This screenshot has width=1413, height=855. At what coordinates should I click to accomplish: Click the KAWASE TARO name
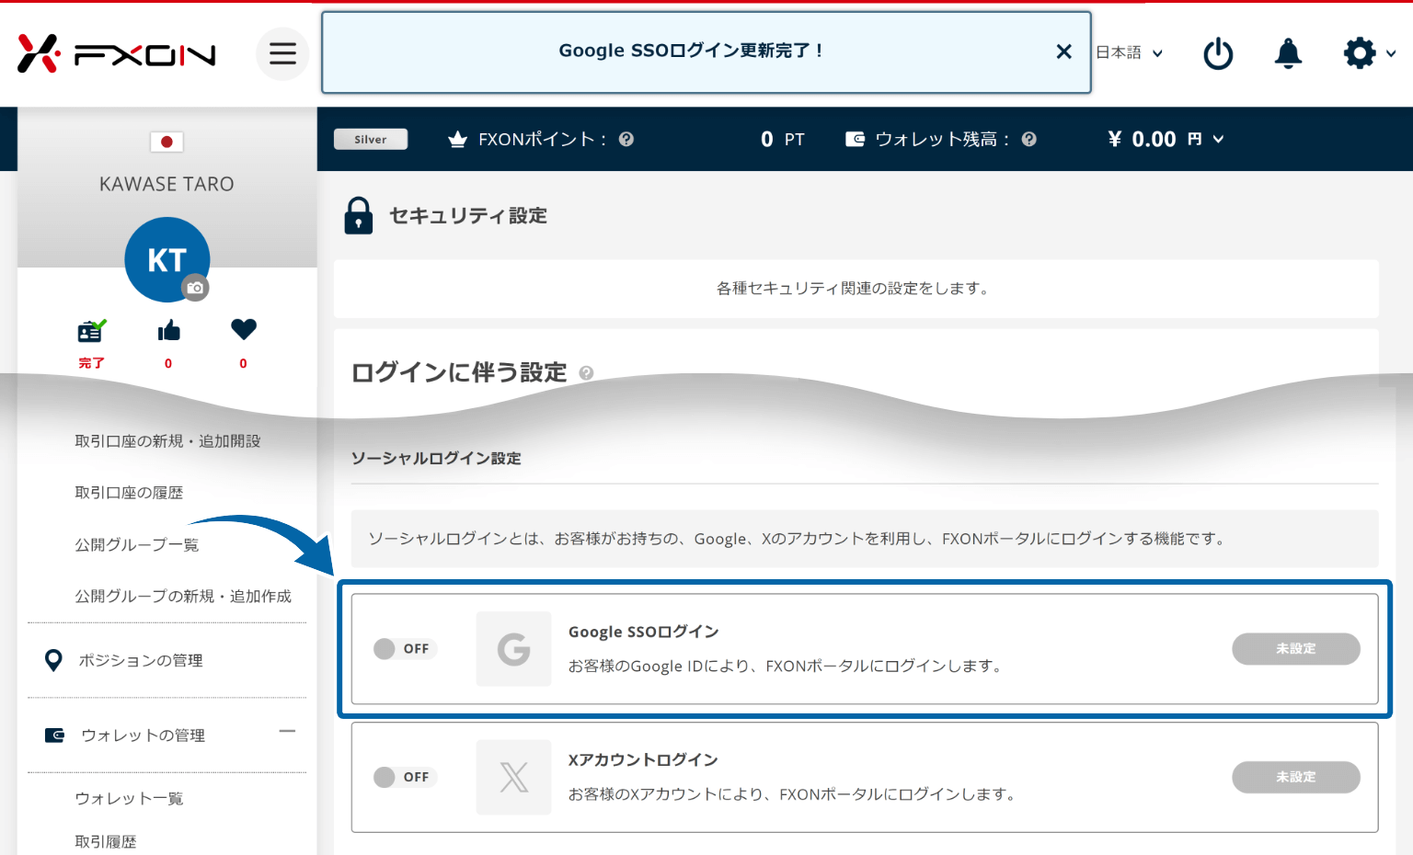(x=167, y=184)
